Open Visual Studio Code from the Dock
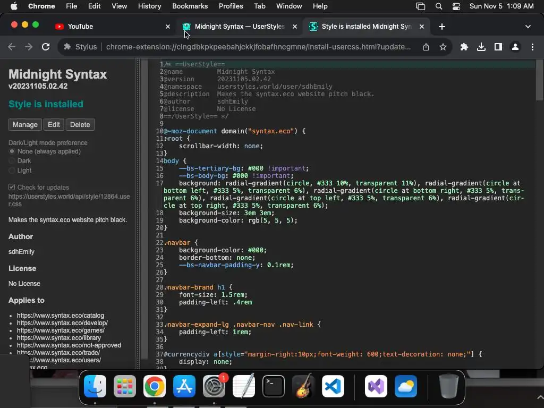 pyautogui.click(x=333, y=386)
